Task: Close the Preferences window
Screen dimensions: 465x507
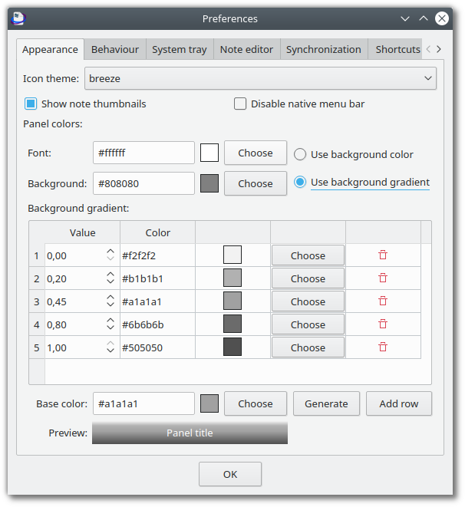Action: pos(442,18)
